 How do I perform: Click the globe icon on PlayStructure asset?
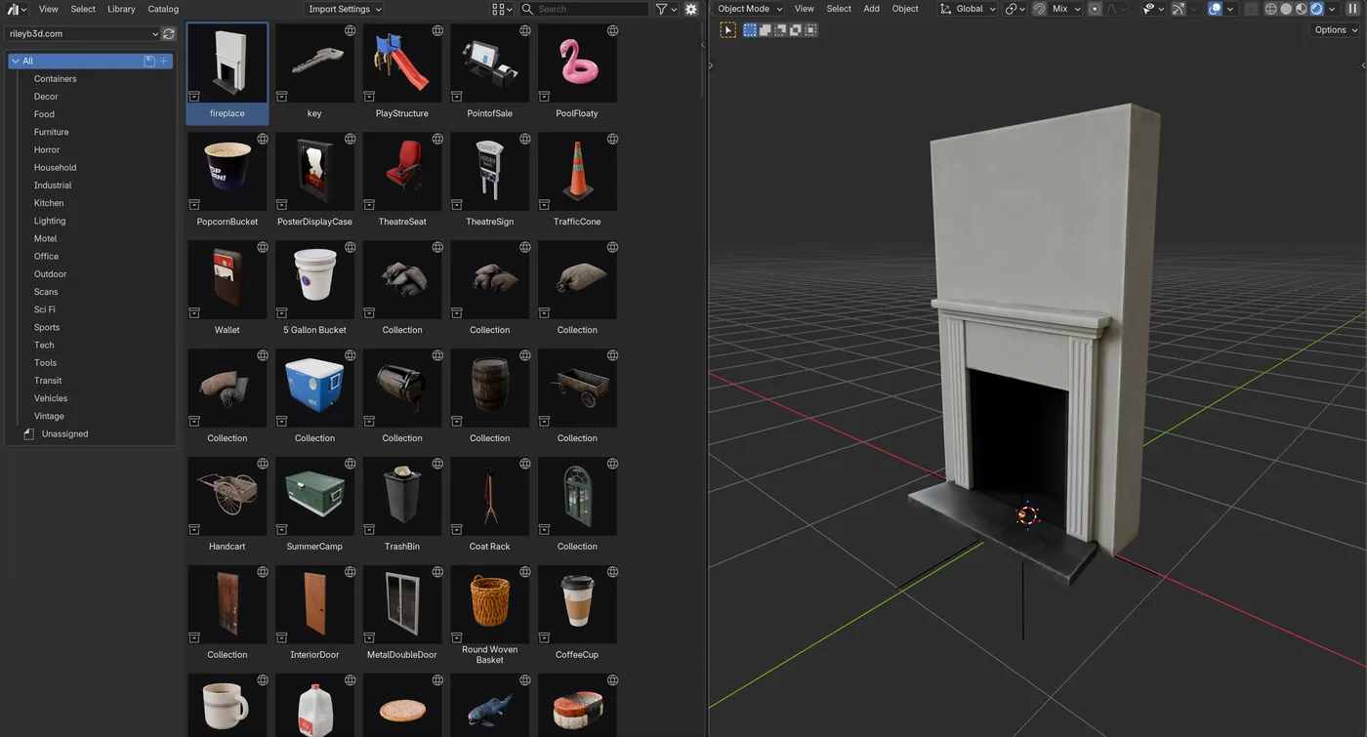(437, 30)
